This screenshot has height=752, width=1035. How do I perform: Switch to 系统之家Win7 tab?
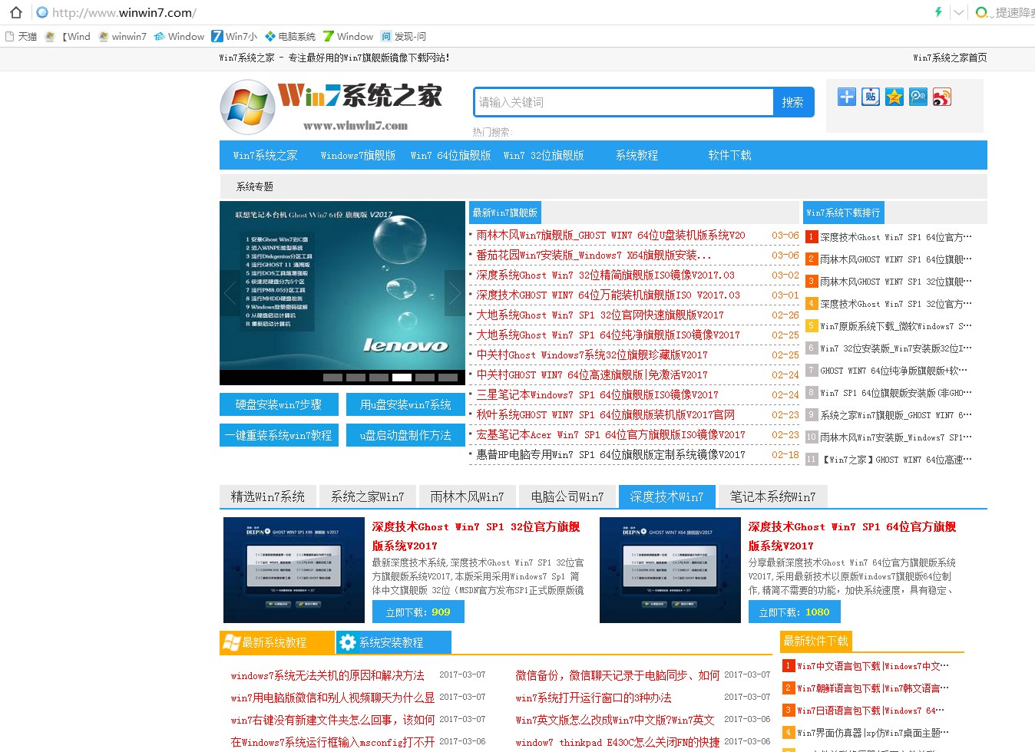(367, 496)
